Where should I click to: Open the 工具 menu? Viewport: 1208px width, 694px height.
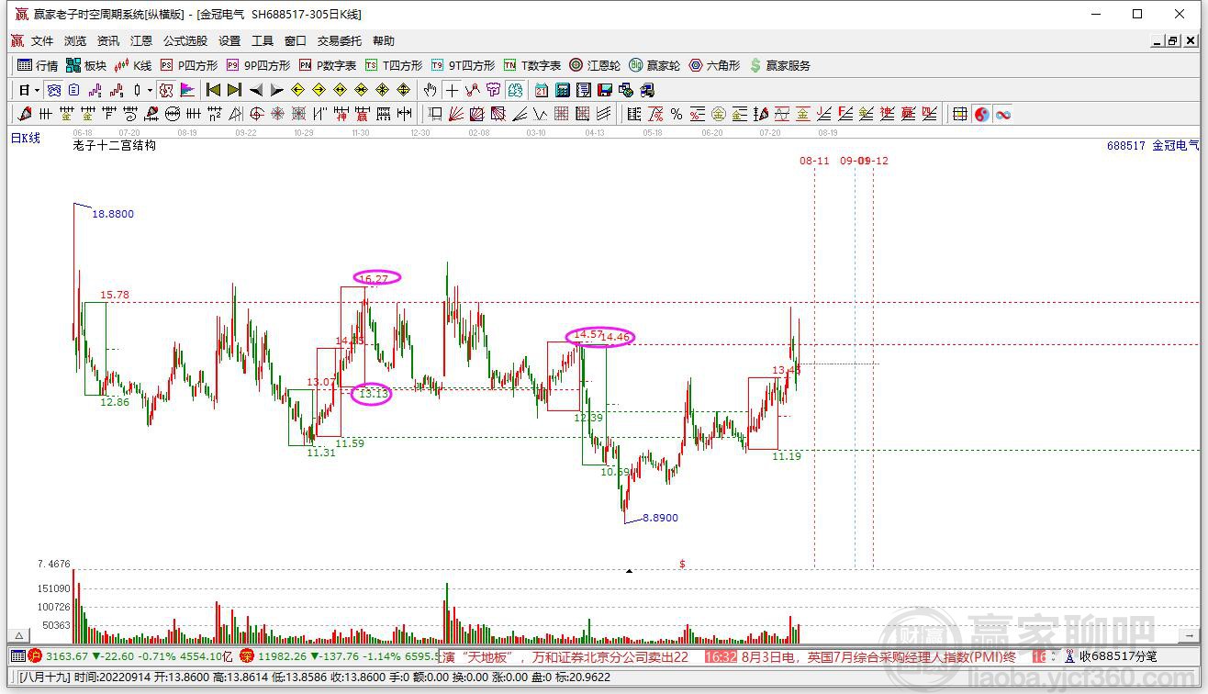pos(263,40)
